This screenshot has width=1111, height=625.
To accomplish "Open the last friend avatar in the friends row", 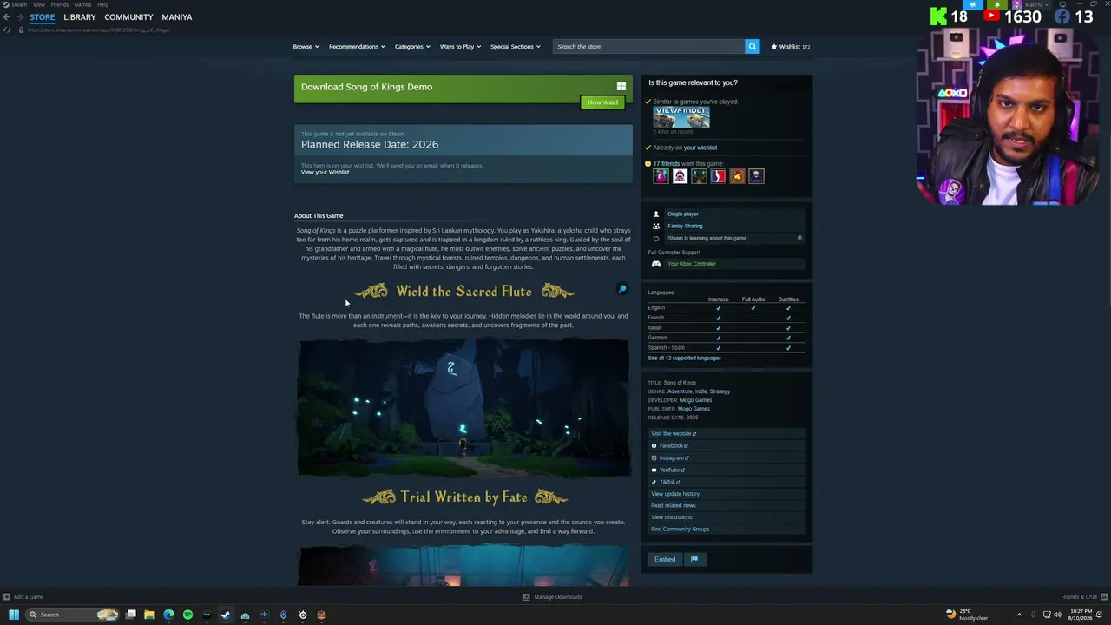I will [x=757, y=176].
